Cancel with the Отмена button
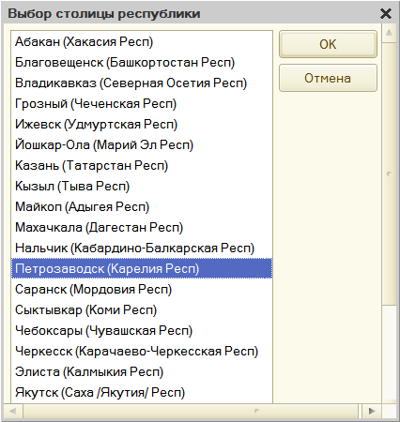This screenshot has height=422, width=400. (x=328, y=78)
